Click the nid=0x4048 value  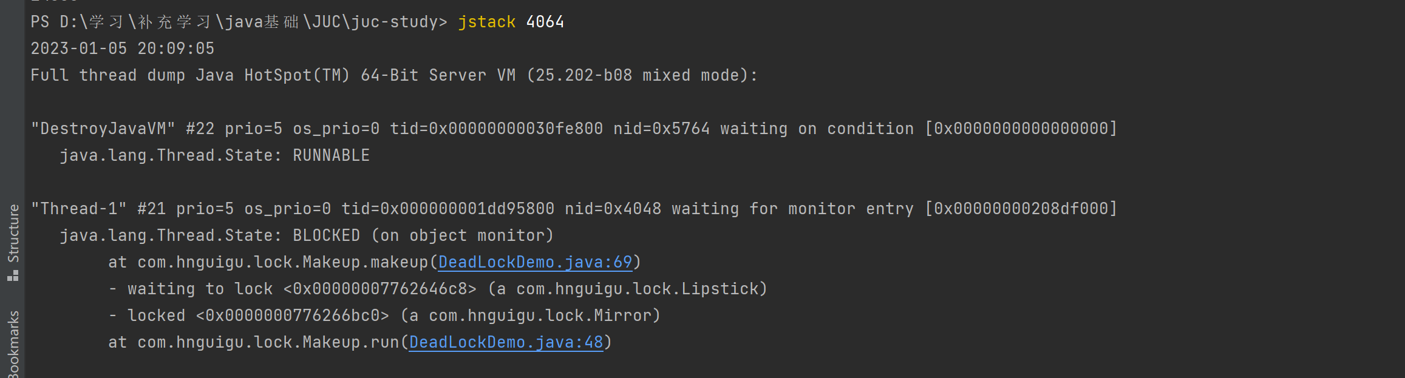[613, 209]
